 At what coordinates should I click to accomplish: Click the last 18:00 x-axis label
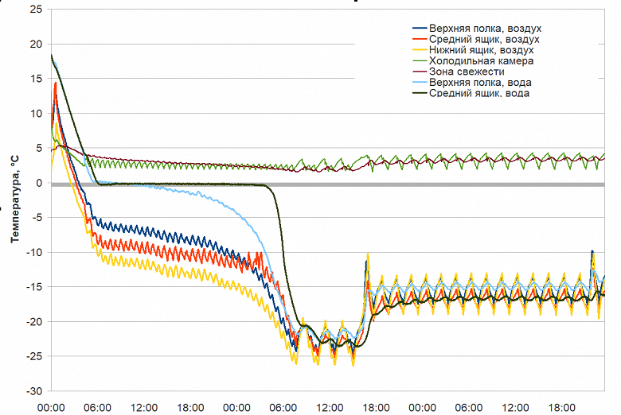pos(561,408)
